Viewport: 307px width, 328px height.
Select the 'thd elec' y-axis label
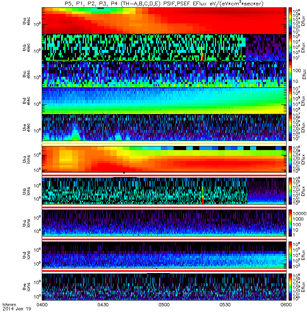pos(26,100)
